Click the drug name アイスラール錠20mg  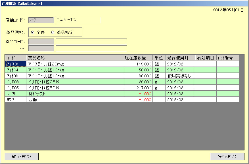pyautogui.click(x=74, y=64)
